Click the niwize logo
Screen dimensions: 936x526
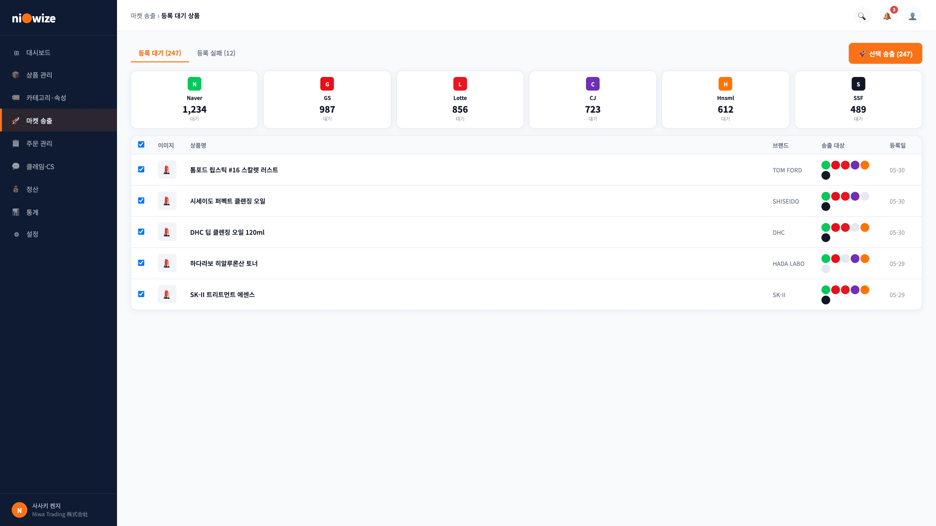(x=34, y=18)
